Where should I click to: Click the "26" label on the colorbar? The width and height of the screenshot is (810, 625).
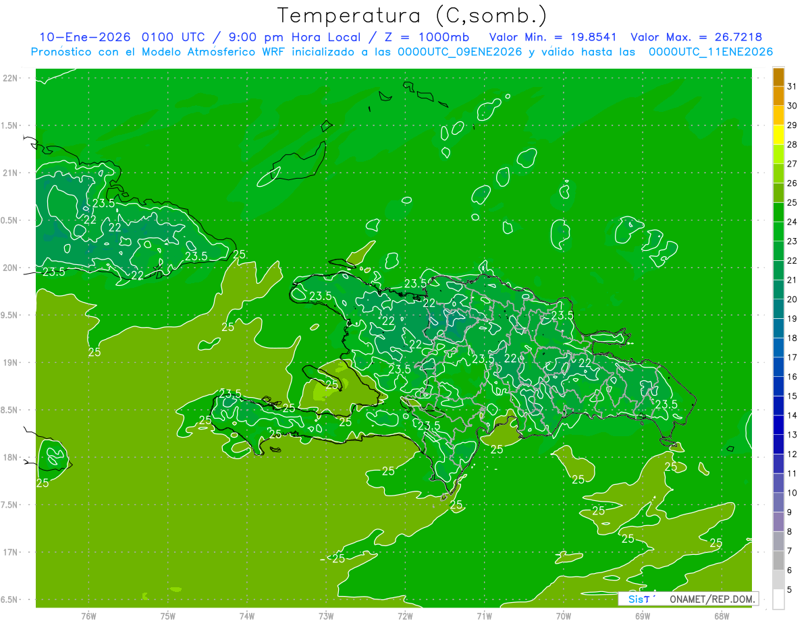pyautogui.click(x=792, y=183)
